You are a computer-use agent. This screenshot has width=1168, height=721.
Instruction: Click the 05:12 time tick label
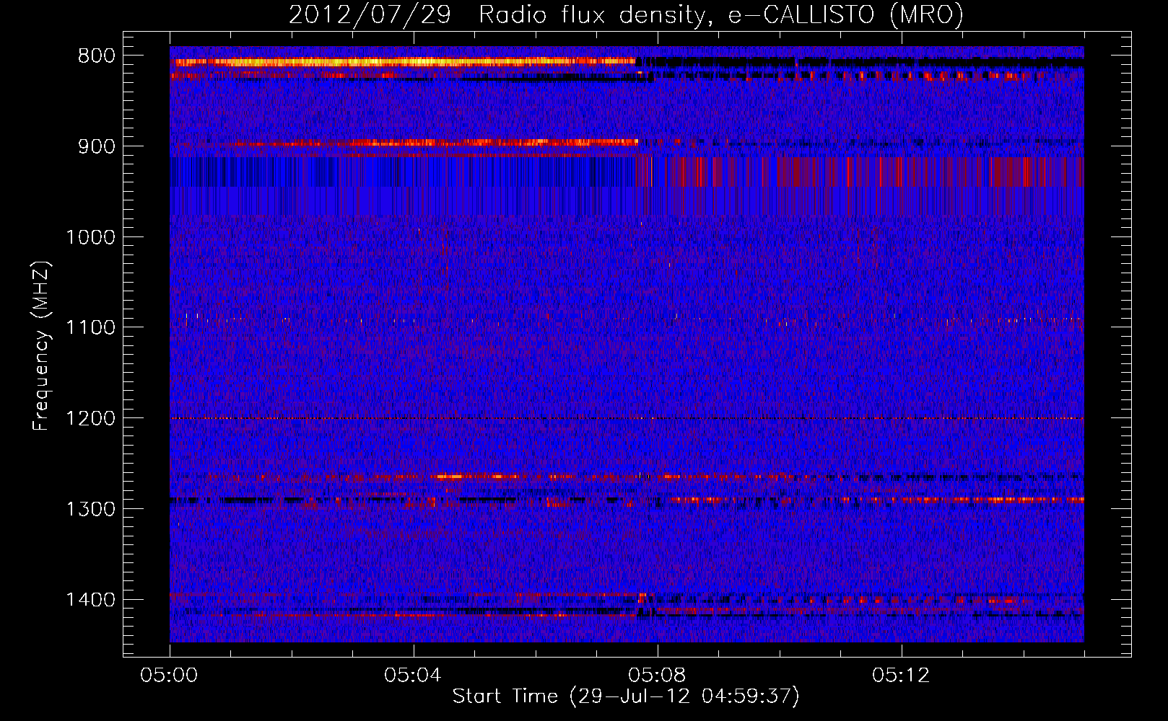pyautogui.click(x=901, y=676)
